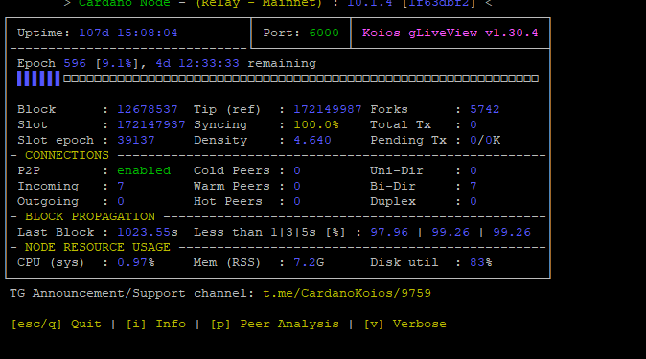Screen dimensions: 646x359
Task: Select the Tip (ref) value 172149987
Action: click(328, 109)
